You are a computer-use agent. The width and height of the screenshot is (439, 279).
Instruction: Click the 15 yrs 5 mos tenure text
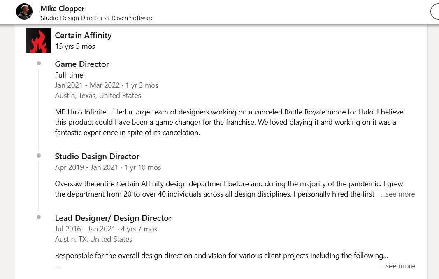click(75, 46)
